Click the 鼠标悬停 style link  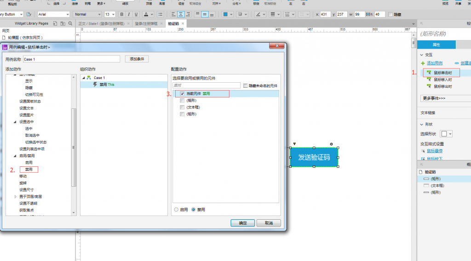pos(435,151)
